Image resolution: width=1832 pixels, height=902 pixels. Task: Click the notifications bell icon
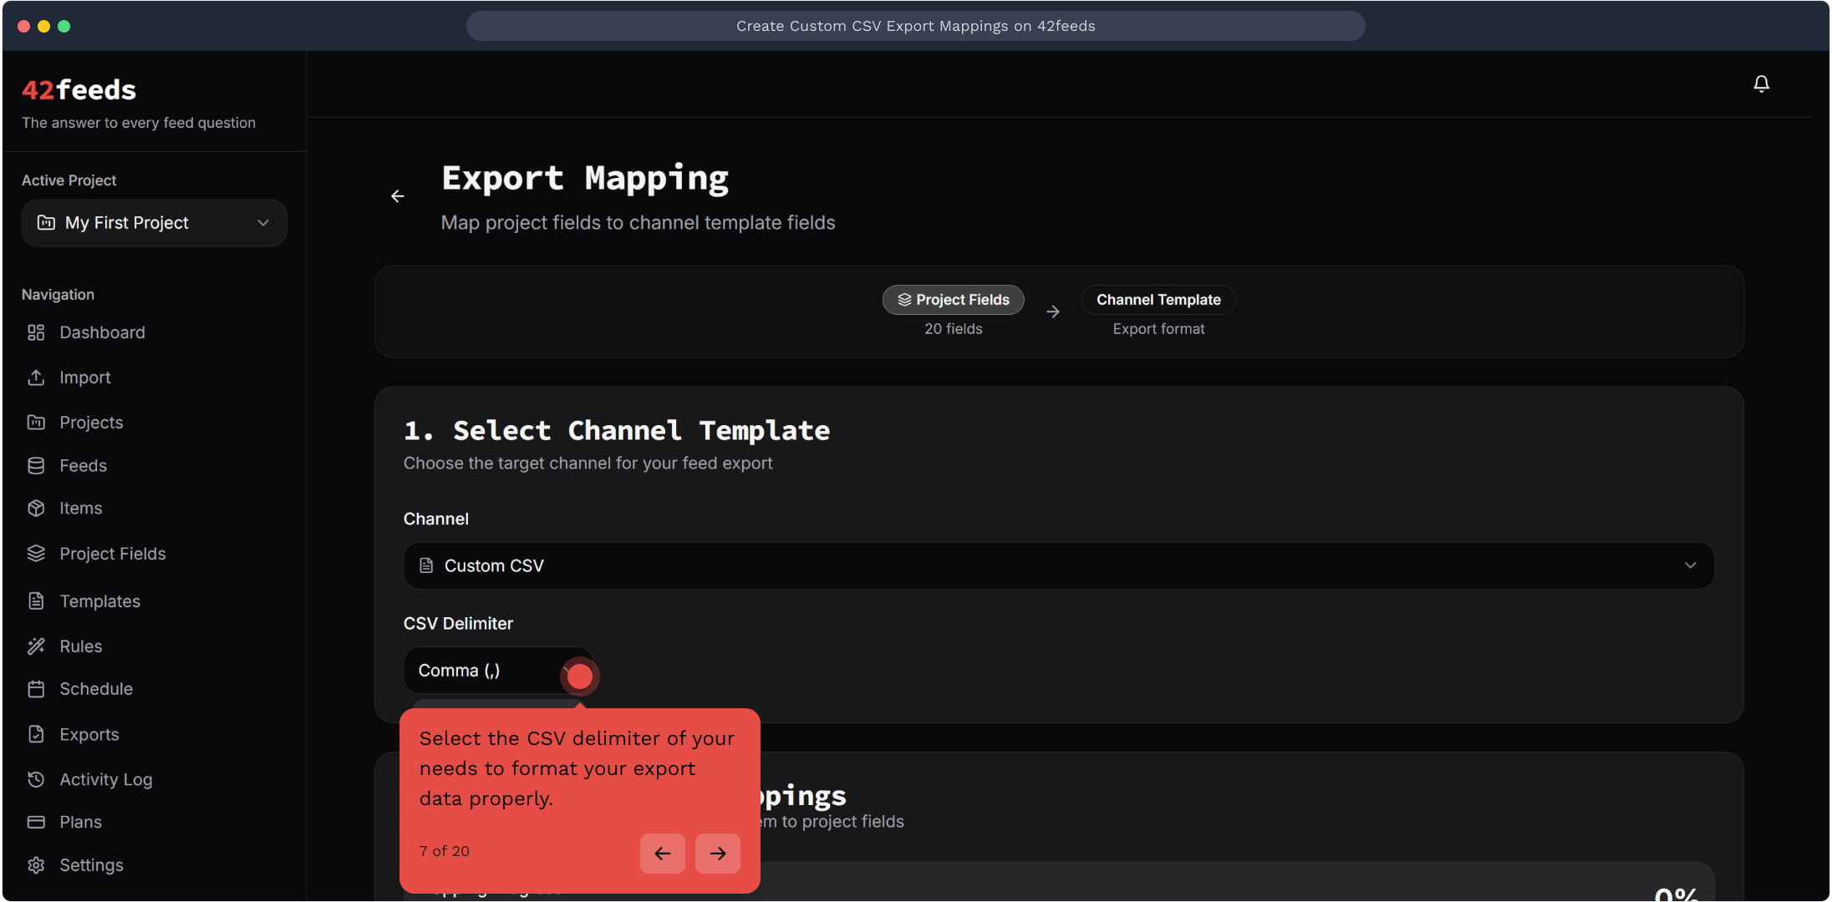[x=1761, y=84]
